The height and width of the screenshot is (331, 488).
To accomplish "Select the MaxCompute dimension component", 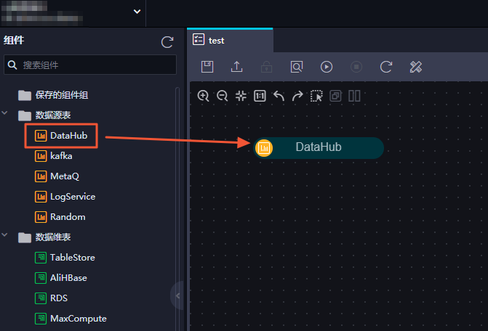I will [x=71, y=318].
